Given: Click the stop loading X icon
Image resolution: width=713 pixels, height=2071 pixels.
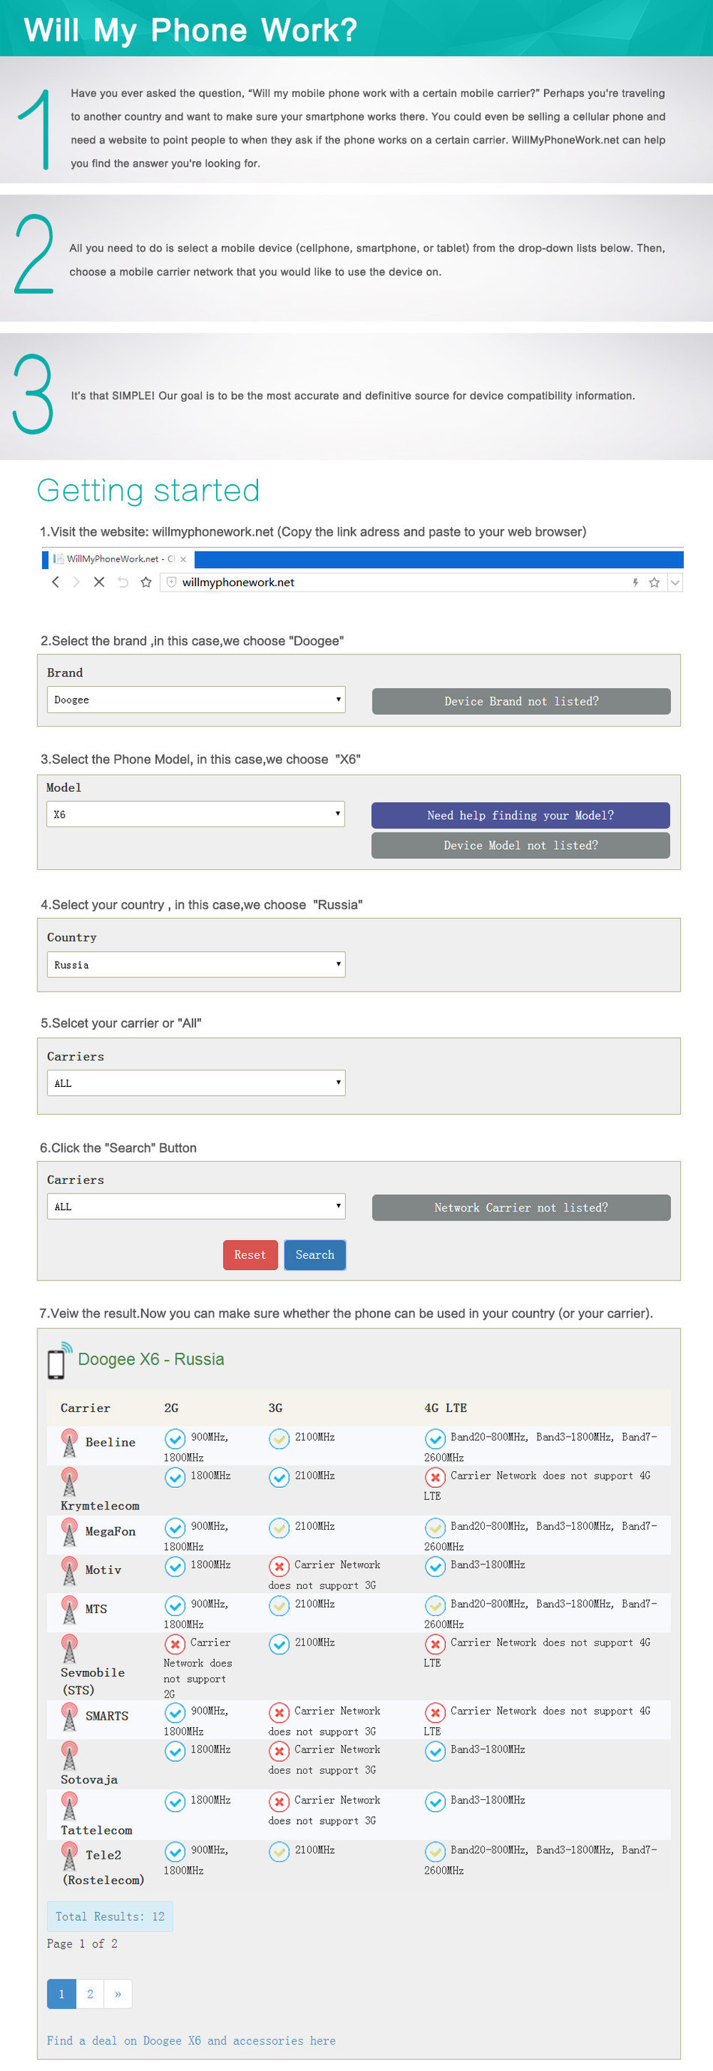Looking at the screenshot, I should [99, 582].
